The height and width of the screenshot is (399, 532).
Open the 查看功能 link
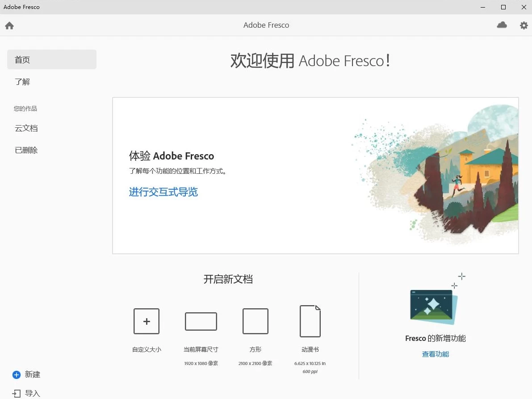click(436, 354)
